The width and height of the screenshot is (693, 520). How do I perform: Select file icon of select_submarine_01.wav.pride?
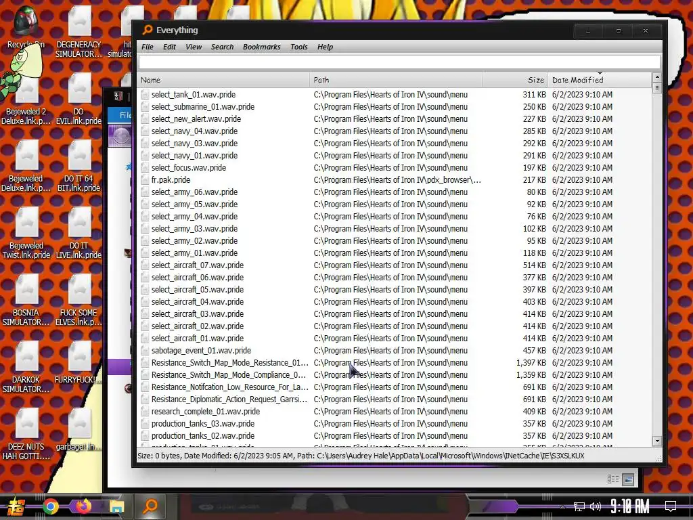[145, 106]
